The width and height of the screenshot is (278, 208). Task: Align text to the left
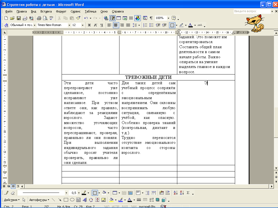coord(109,25)
